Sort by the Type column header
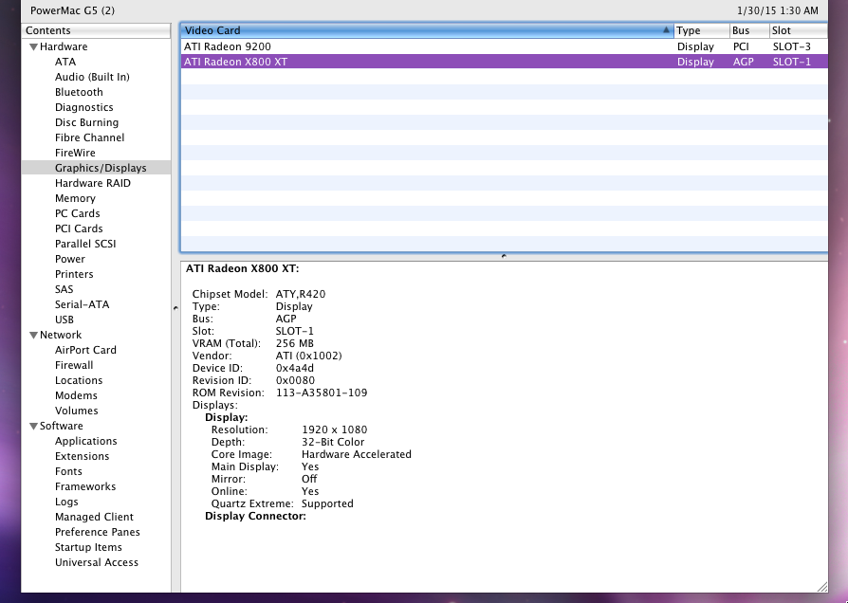848x603 pixels. (701, 30)
